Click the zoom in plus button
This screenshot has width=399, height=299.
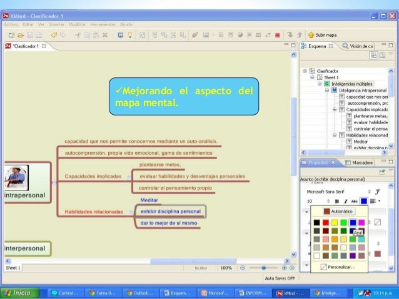tap(284, 268)
